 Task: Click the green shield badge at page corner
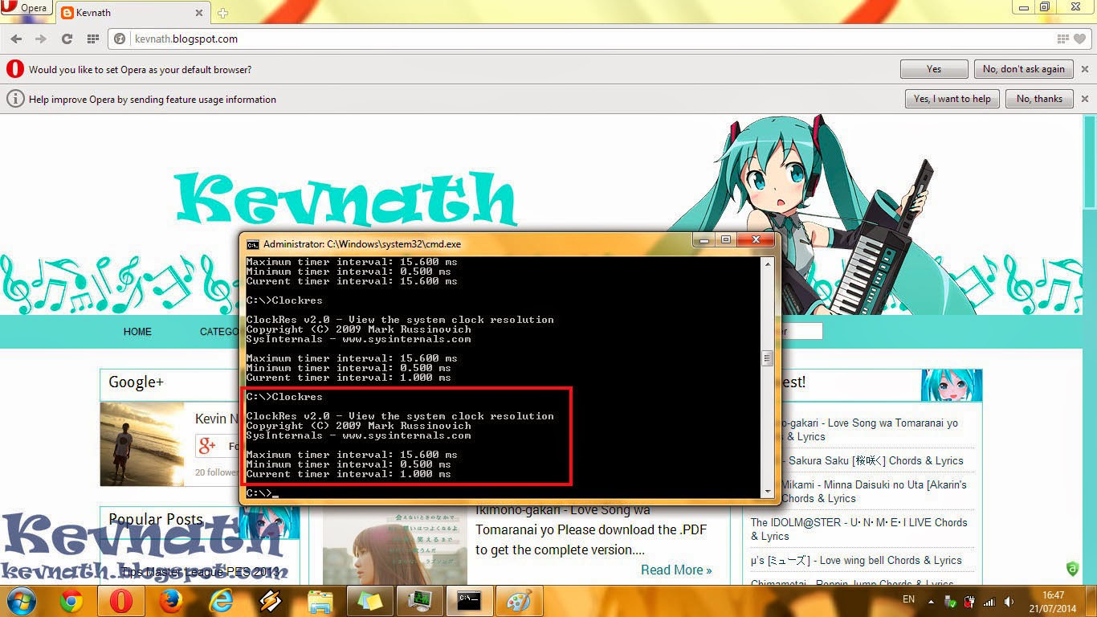1072,569
